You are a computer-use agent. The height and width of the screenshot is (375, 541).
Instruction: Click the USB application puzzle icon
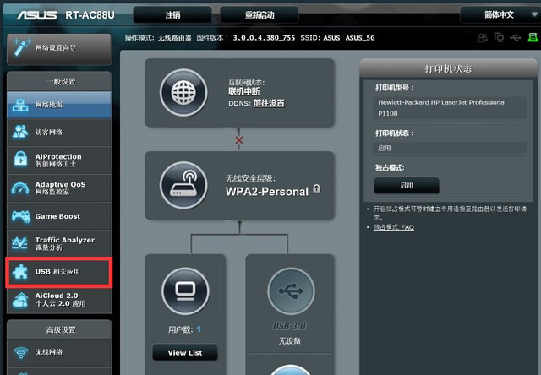coord(19,272)
